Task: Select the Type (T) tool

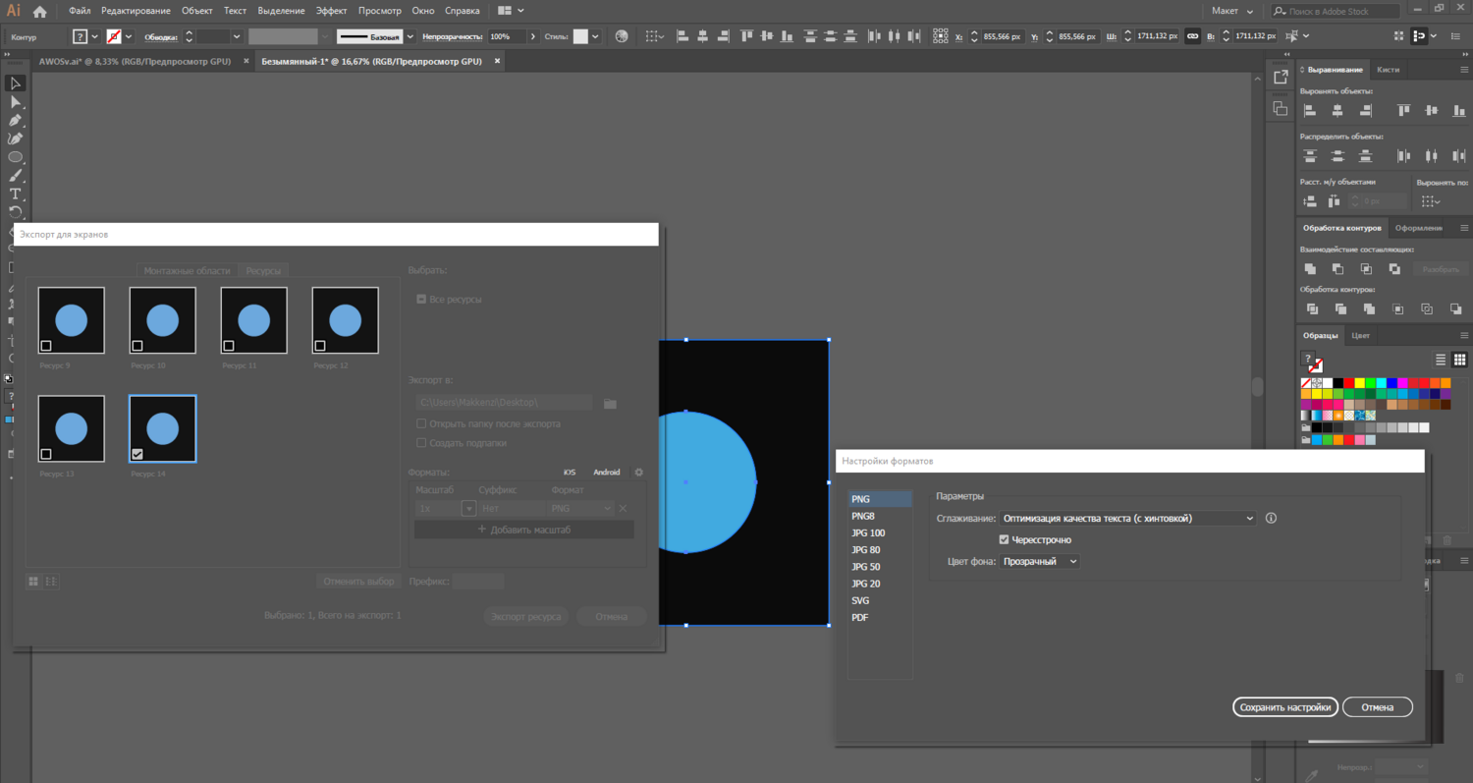Action: pyautogui.click(x=16, y=195)
